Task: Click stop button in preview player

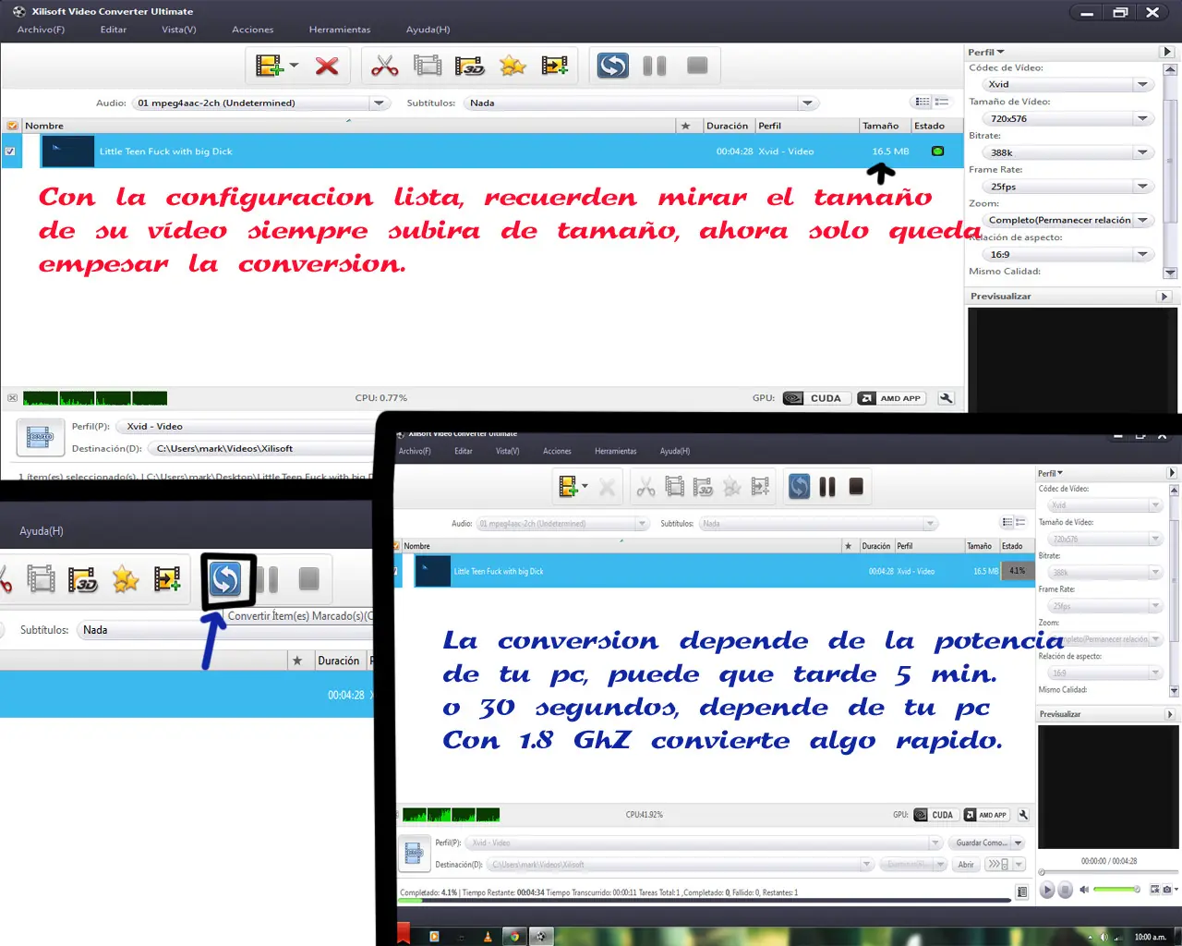Action: pyautogui.click(x=1065, y=890)
